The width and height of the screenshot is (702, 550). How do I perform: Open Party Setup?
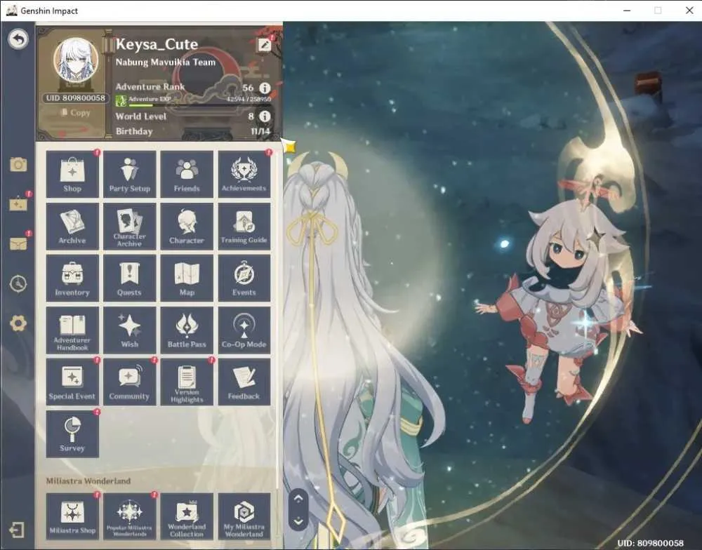130,174
